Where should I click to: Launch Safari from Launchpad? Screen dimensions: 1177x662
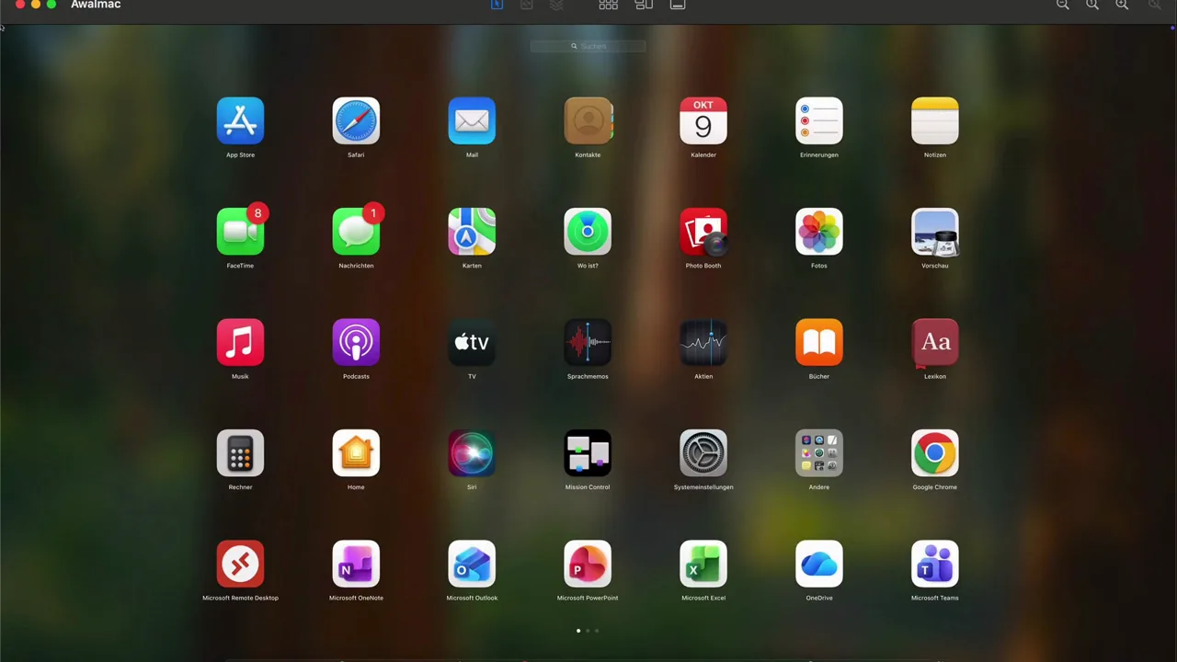(356, 121)
